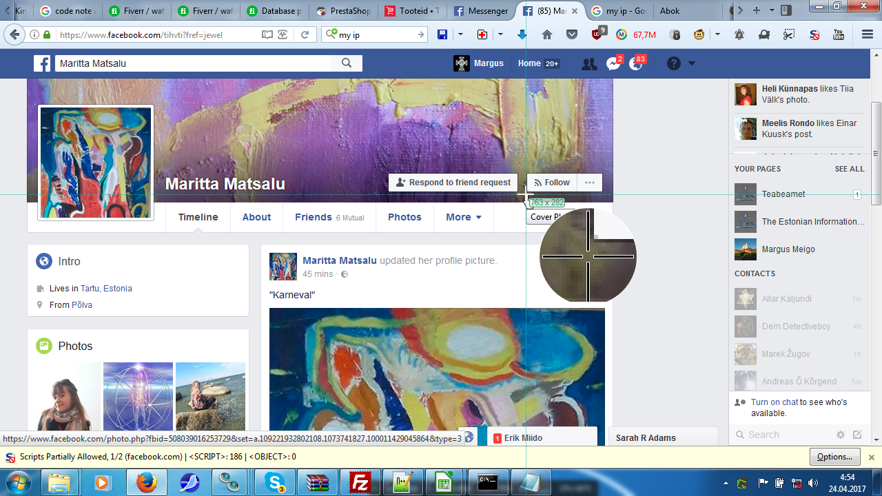Open the Friends profile tab
Viewport: 882px width, 496px height.
[329, 217]
